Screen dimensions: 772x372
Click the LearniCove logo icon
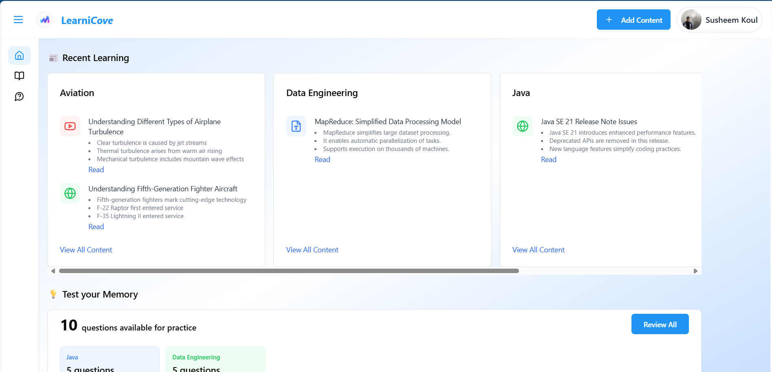pos(45,20)
